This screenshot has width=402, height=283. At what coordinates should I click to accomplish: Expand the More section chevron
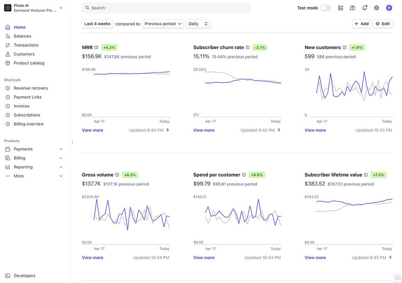(61, 176)
